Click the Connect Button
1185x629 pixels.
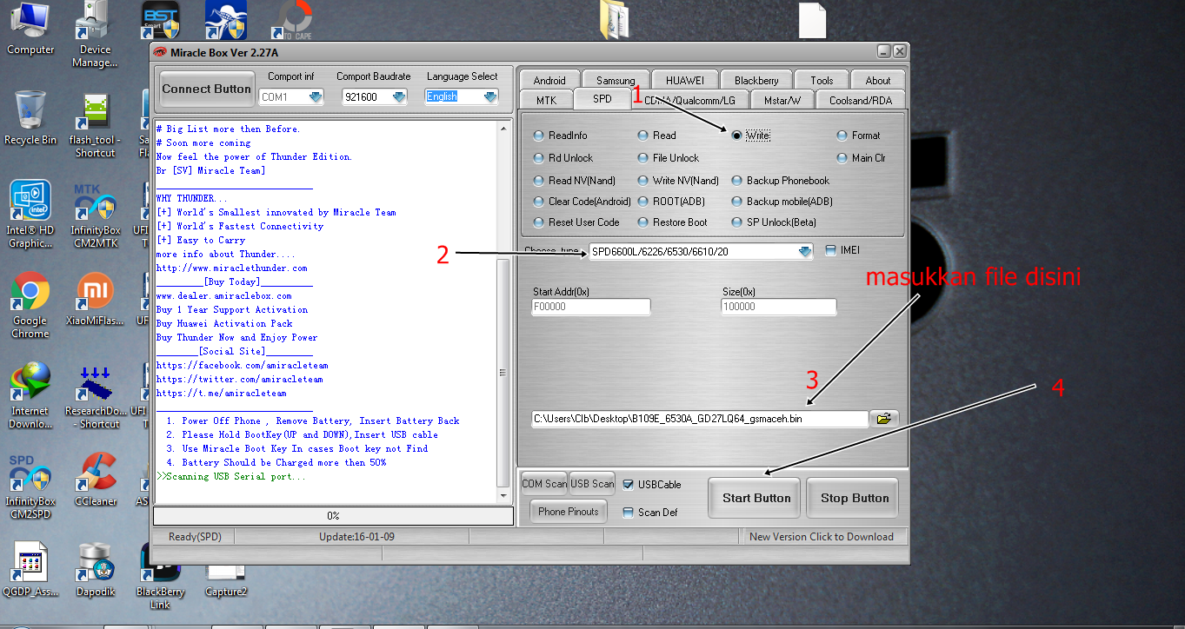pos(206,89)
